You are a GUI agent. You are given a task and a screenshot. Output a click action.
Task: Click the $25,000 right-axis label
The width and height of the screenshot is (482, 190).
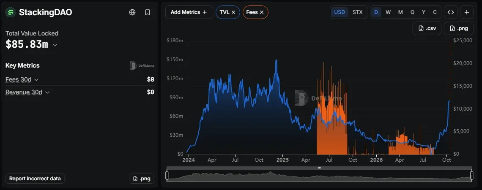(x=463, y=41)
